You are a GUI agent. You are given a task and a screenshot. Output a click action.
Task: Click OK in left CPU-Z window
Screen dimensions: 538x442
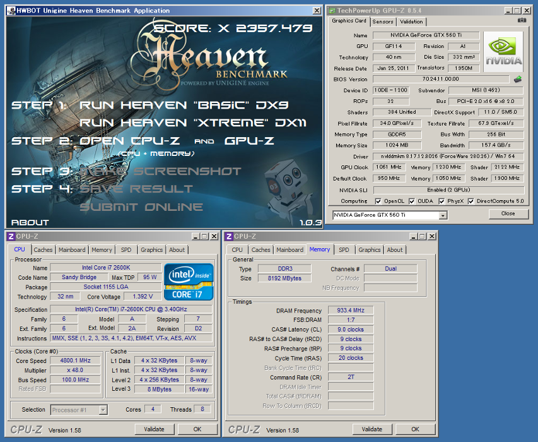coord(197,429)
